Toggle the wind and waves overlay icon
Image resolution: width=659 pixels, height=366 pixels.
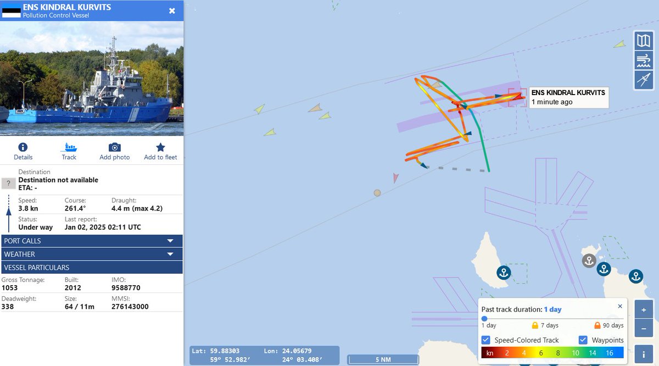pyautogui.click(x=643, y=60)
